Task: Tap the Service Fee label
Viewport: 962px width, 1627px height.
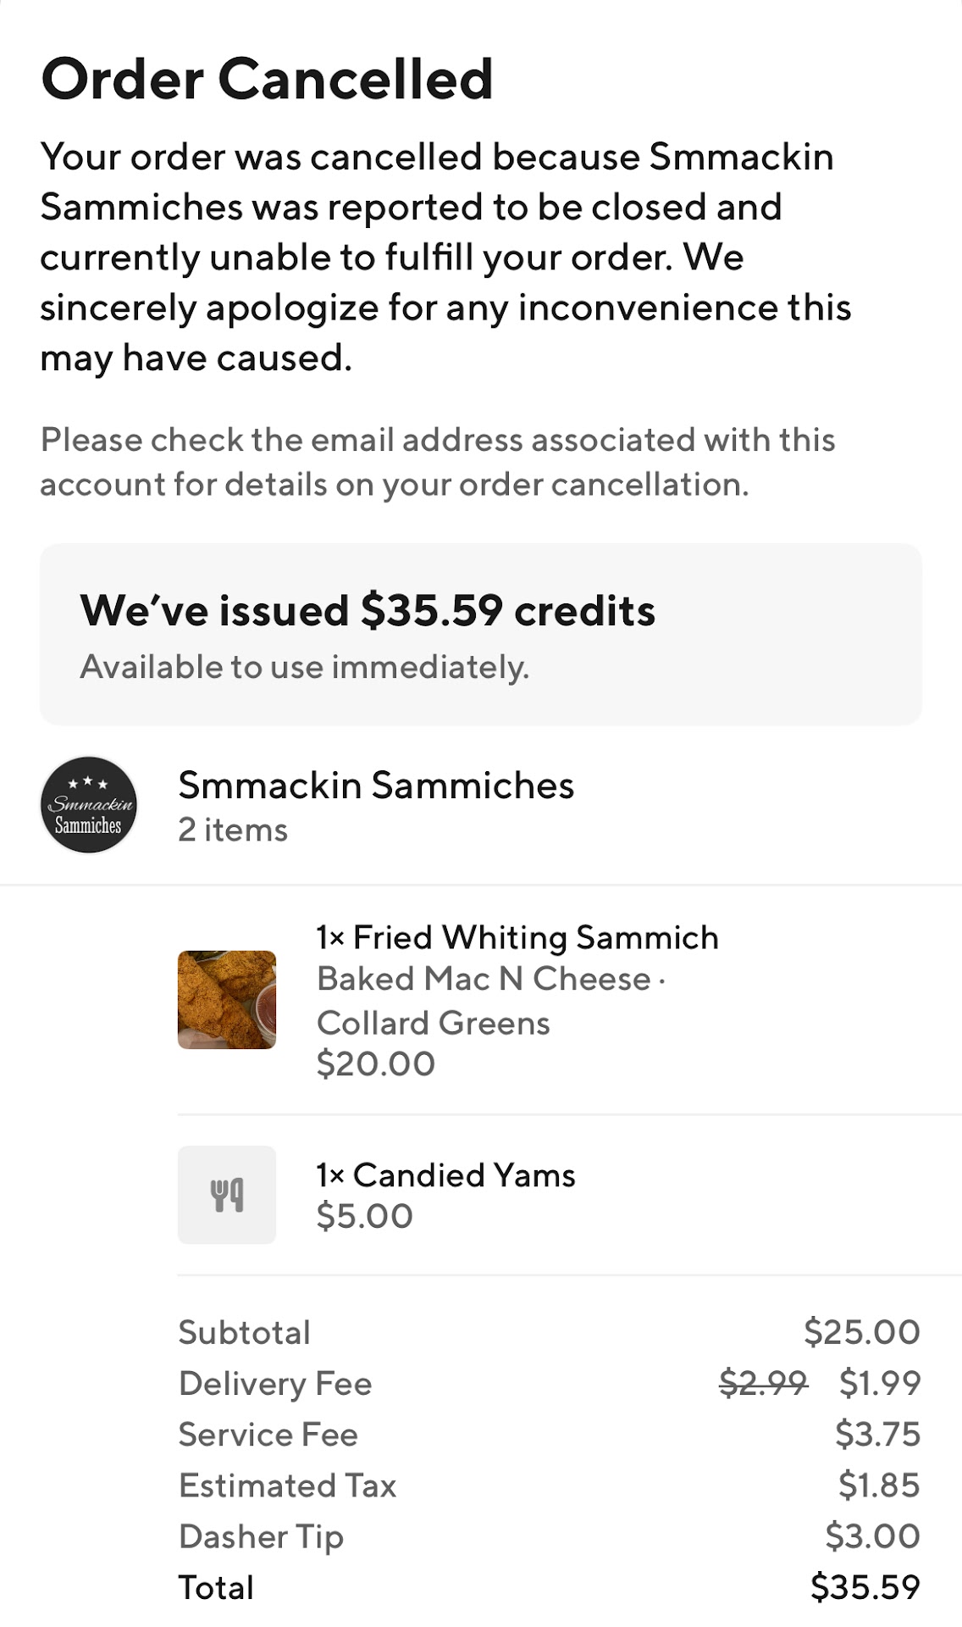Action: pyautogui.click(x=268, y=1434)
